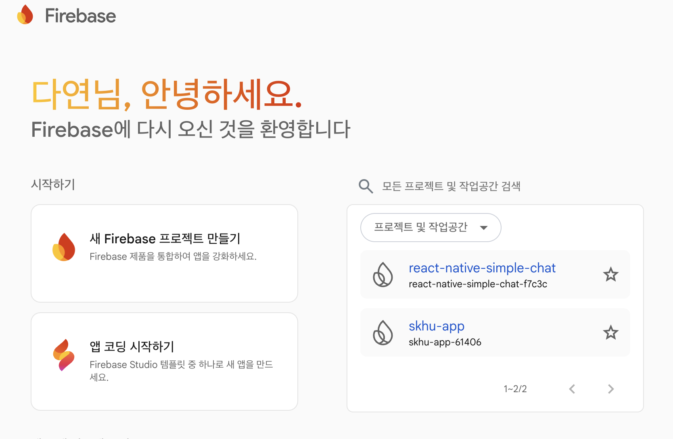673x439 pixels.
Task: Click the project ID skhu-app-61406
Action: (445, 342)
